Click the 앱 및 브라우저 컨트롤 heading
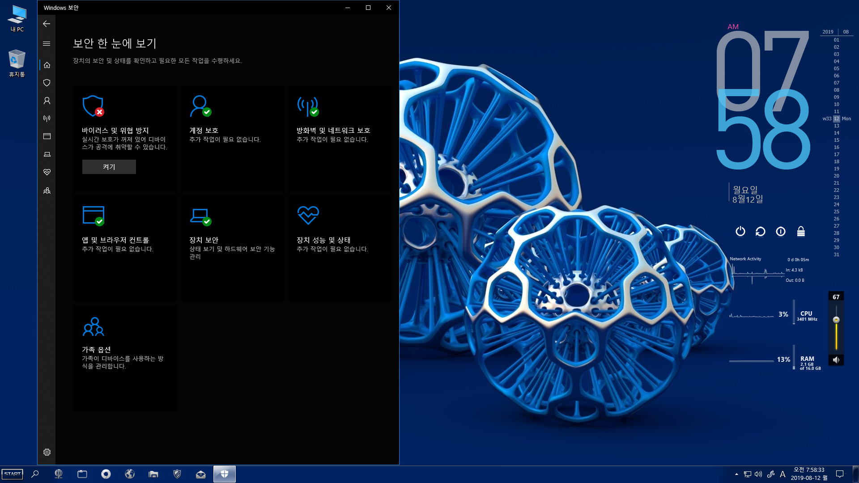The height and width of the screenshot is (483, 859). 115,240
